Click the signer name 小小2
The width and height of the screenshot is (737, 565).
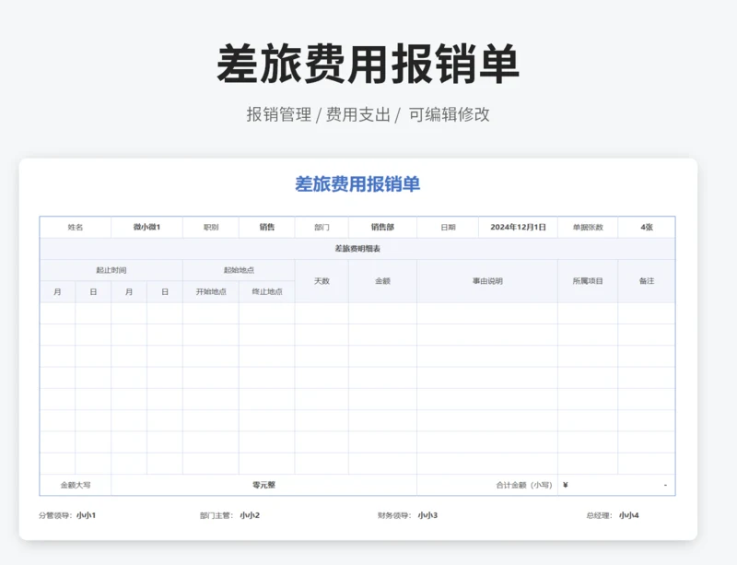pyautogui.click(x=250, y=515)
